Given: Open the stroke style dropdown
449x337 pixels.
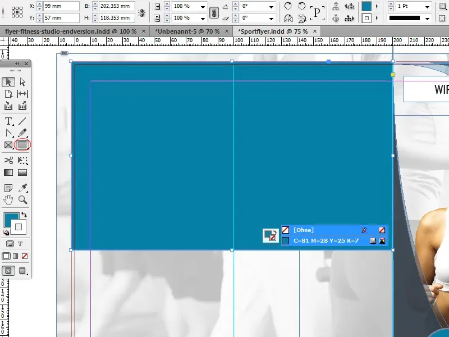Looking at the screenshot, I should point(427,19).
